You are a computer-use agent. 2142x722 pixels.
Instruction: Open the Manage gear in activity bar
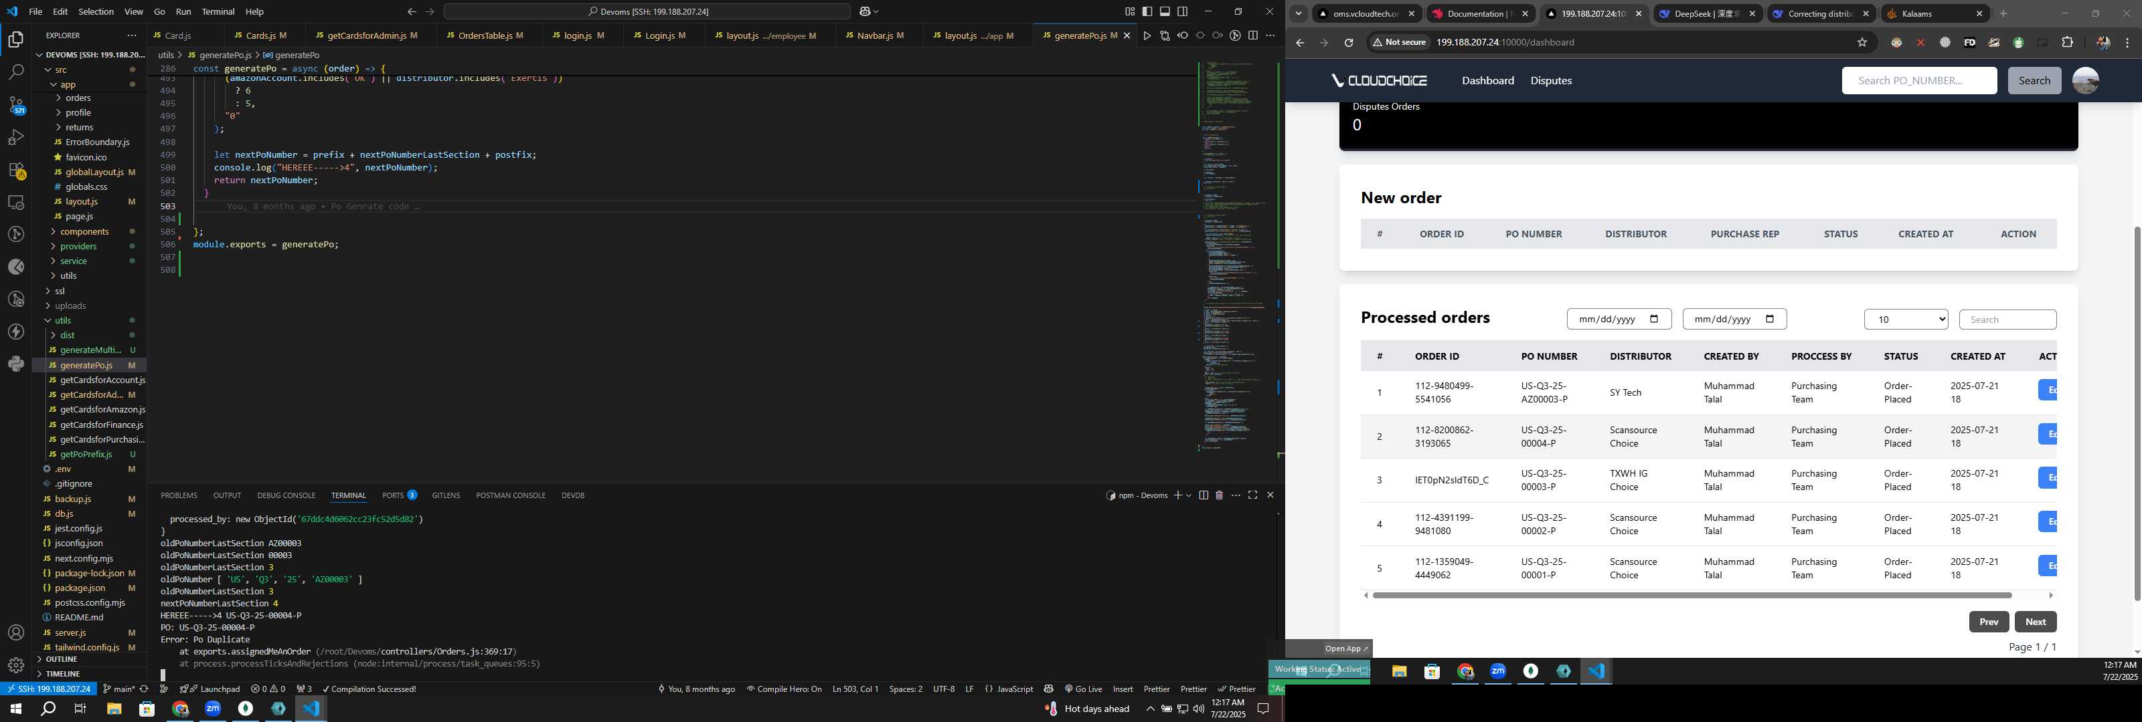tap(16, 665)
